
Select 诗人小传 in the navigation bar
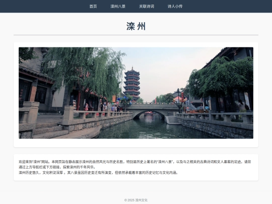pos(175,7)
